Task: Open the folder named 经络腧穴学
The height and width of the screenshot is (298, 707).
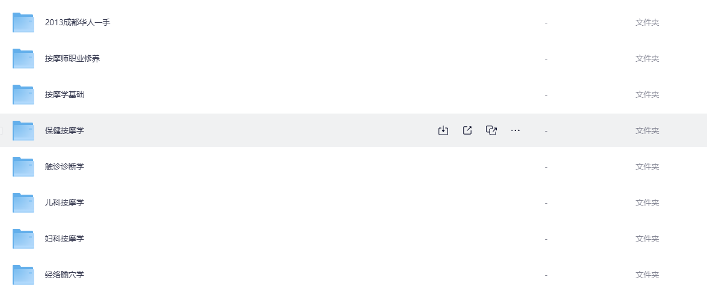Action: pos(64,275)
